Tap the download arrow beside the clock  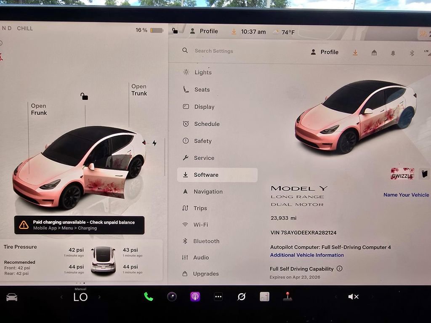click(234, 32)
